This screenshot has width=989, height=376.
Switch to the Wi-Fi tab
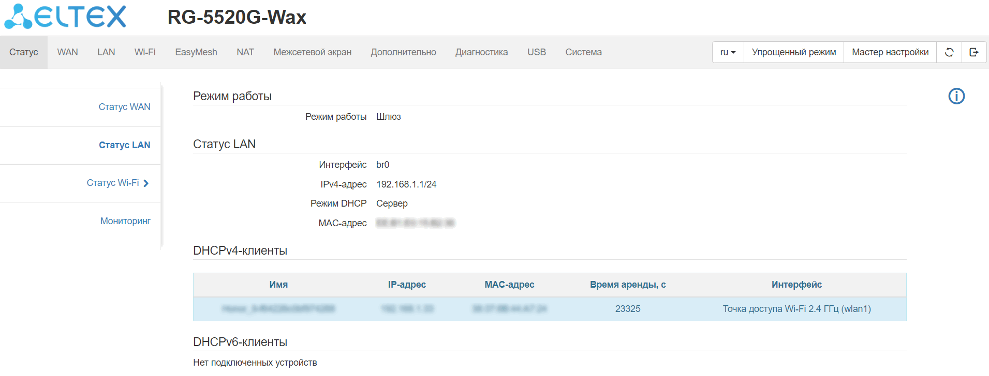click(x=145, y=52)
